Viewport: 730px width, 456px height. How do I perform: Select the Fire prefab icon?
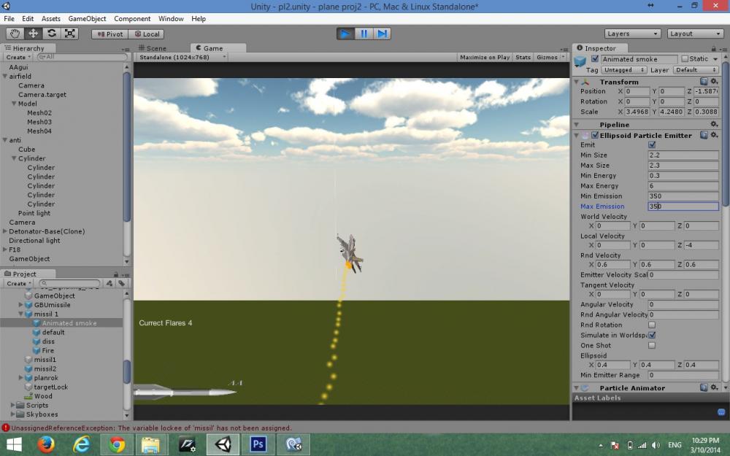[x=36, y=350]
